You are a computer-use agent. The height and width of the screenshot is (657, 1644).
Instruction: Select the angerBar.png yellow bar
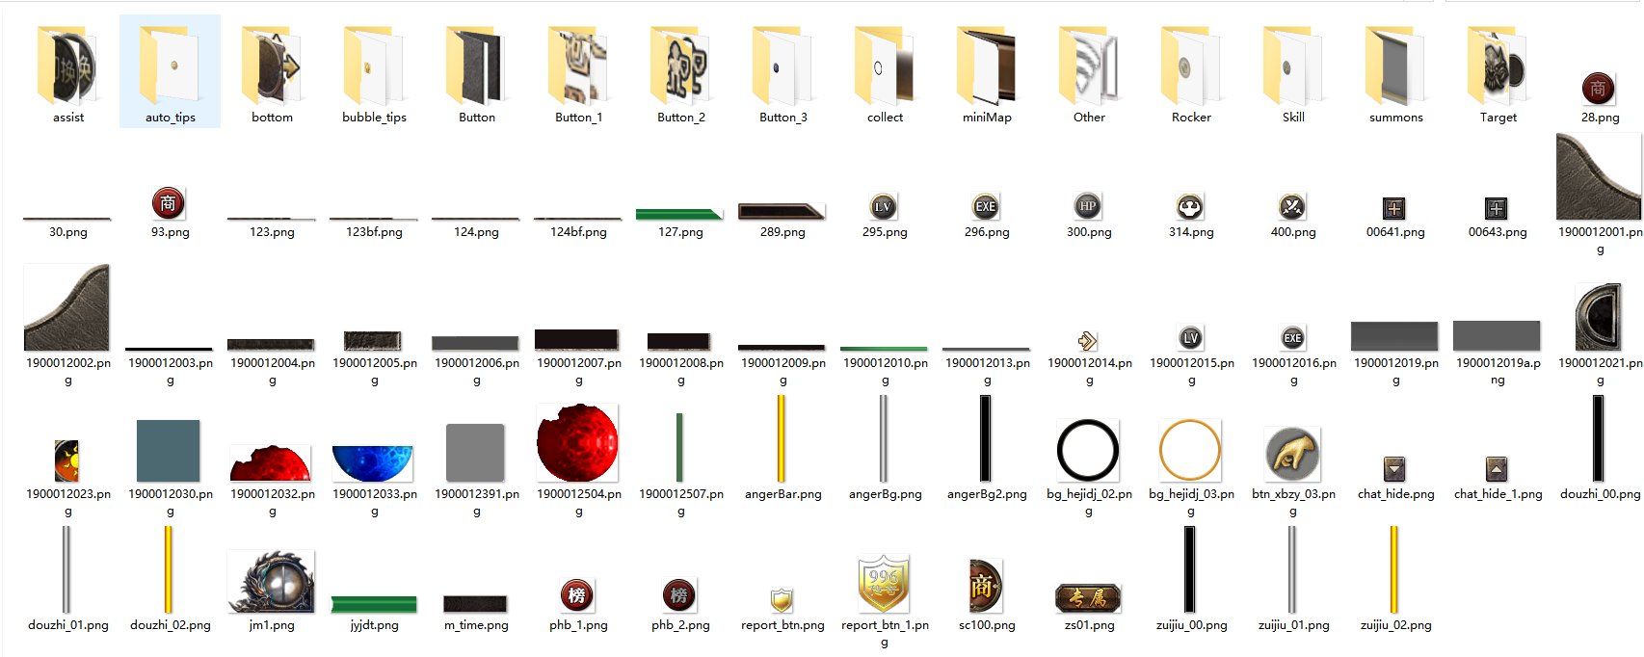click(x=782, y=438)
